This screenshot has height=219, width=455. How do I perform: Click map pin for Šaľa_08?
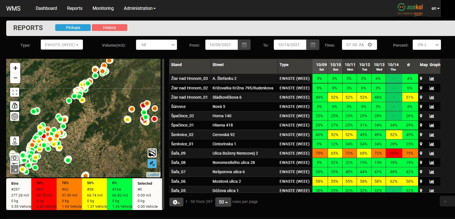coord(421,162)
